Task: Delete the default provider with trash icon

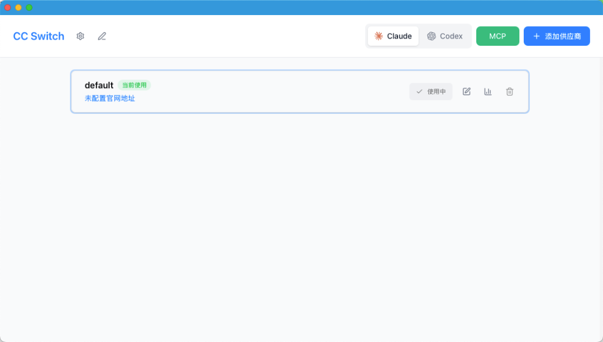Action: tap(510, 91)
